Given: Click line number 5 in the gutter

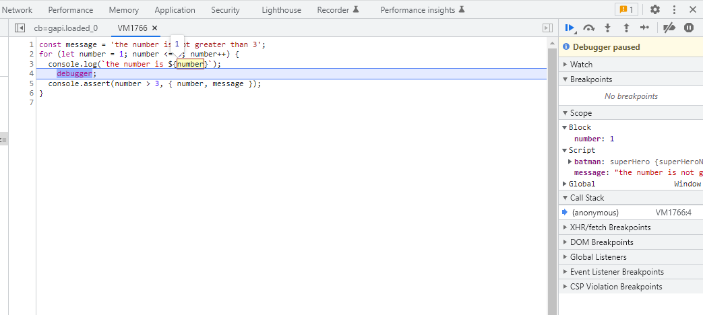Looking at the screenshot, I should point(31,84).
